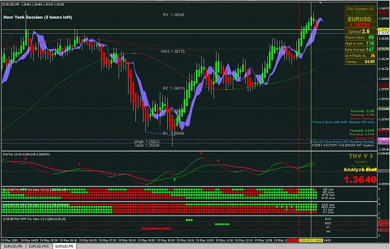Click leftmost red down arrow in THVTrix panel
The width and height of the screenshot is (390, 249).
[26, 159]
